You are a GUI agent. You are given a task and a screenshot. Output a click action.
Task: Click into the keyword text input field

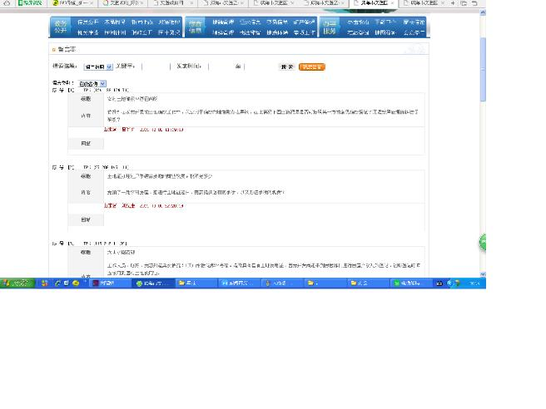click(154, 67)
